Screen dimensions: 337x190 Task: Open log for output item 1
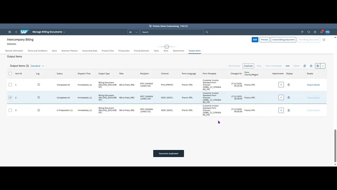click(x=39, y=85)
